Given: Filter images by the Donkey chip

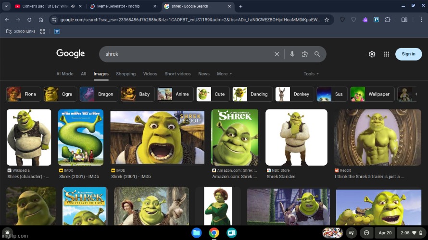Looking at the screenshot, I should [x=294, y=94].
